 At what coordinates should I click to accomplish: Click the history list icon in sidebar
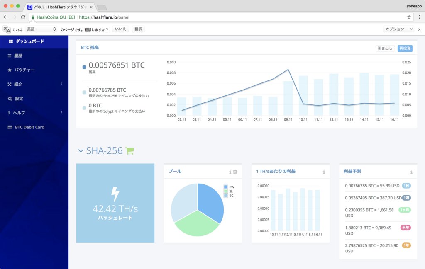pos(10,56)
